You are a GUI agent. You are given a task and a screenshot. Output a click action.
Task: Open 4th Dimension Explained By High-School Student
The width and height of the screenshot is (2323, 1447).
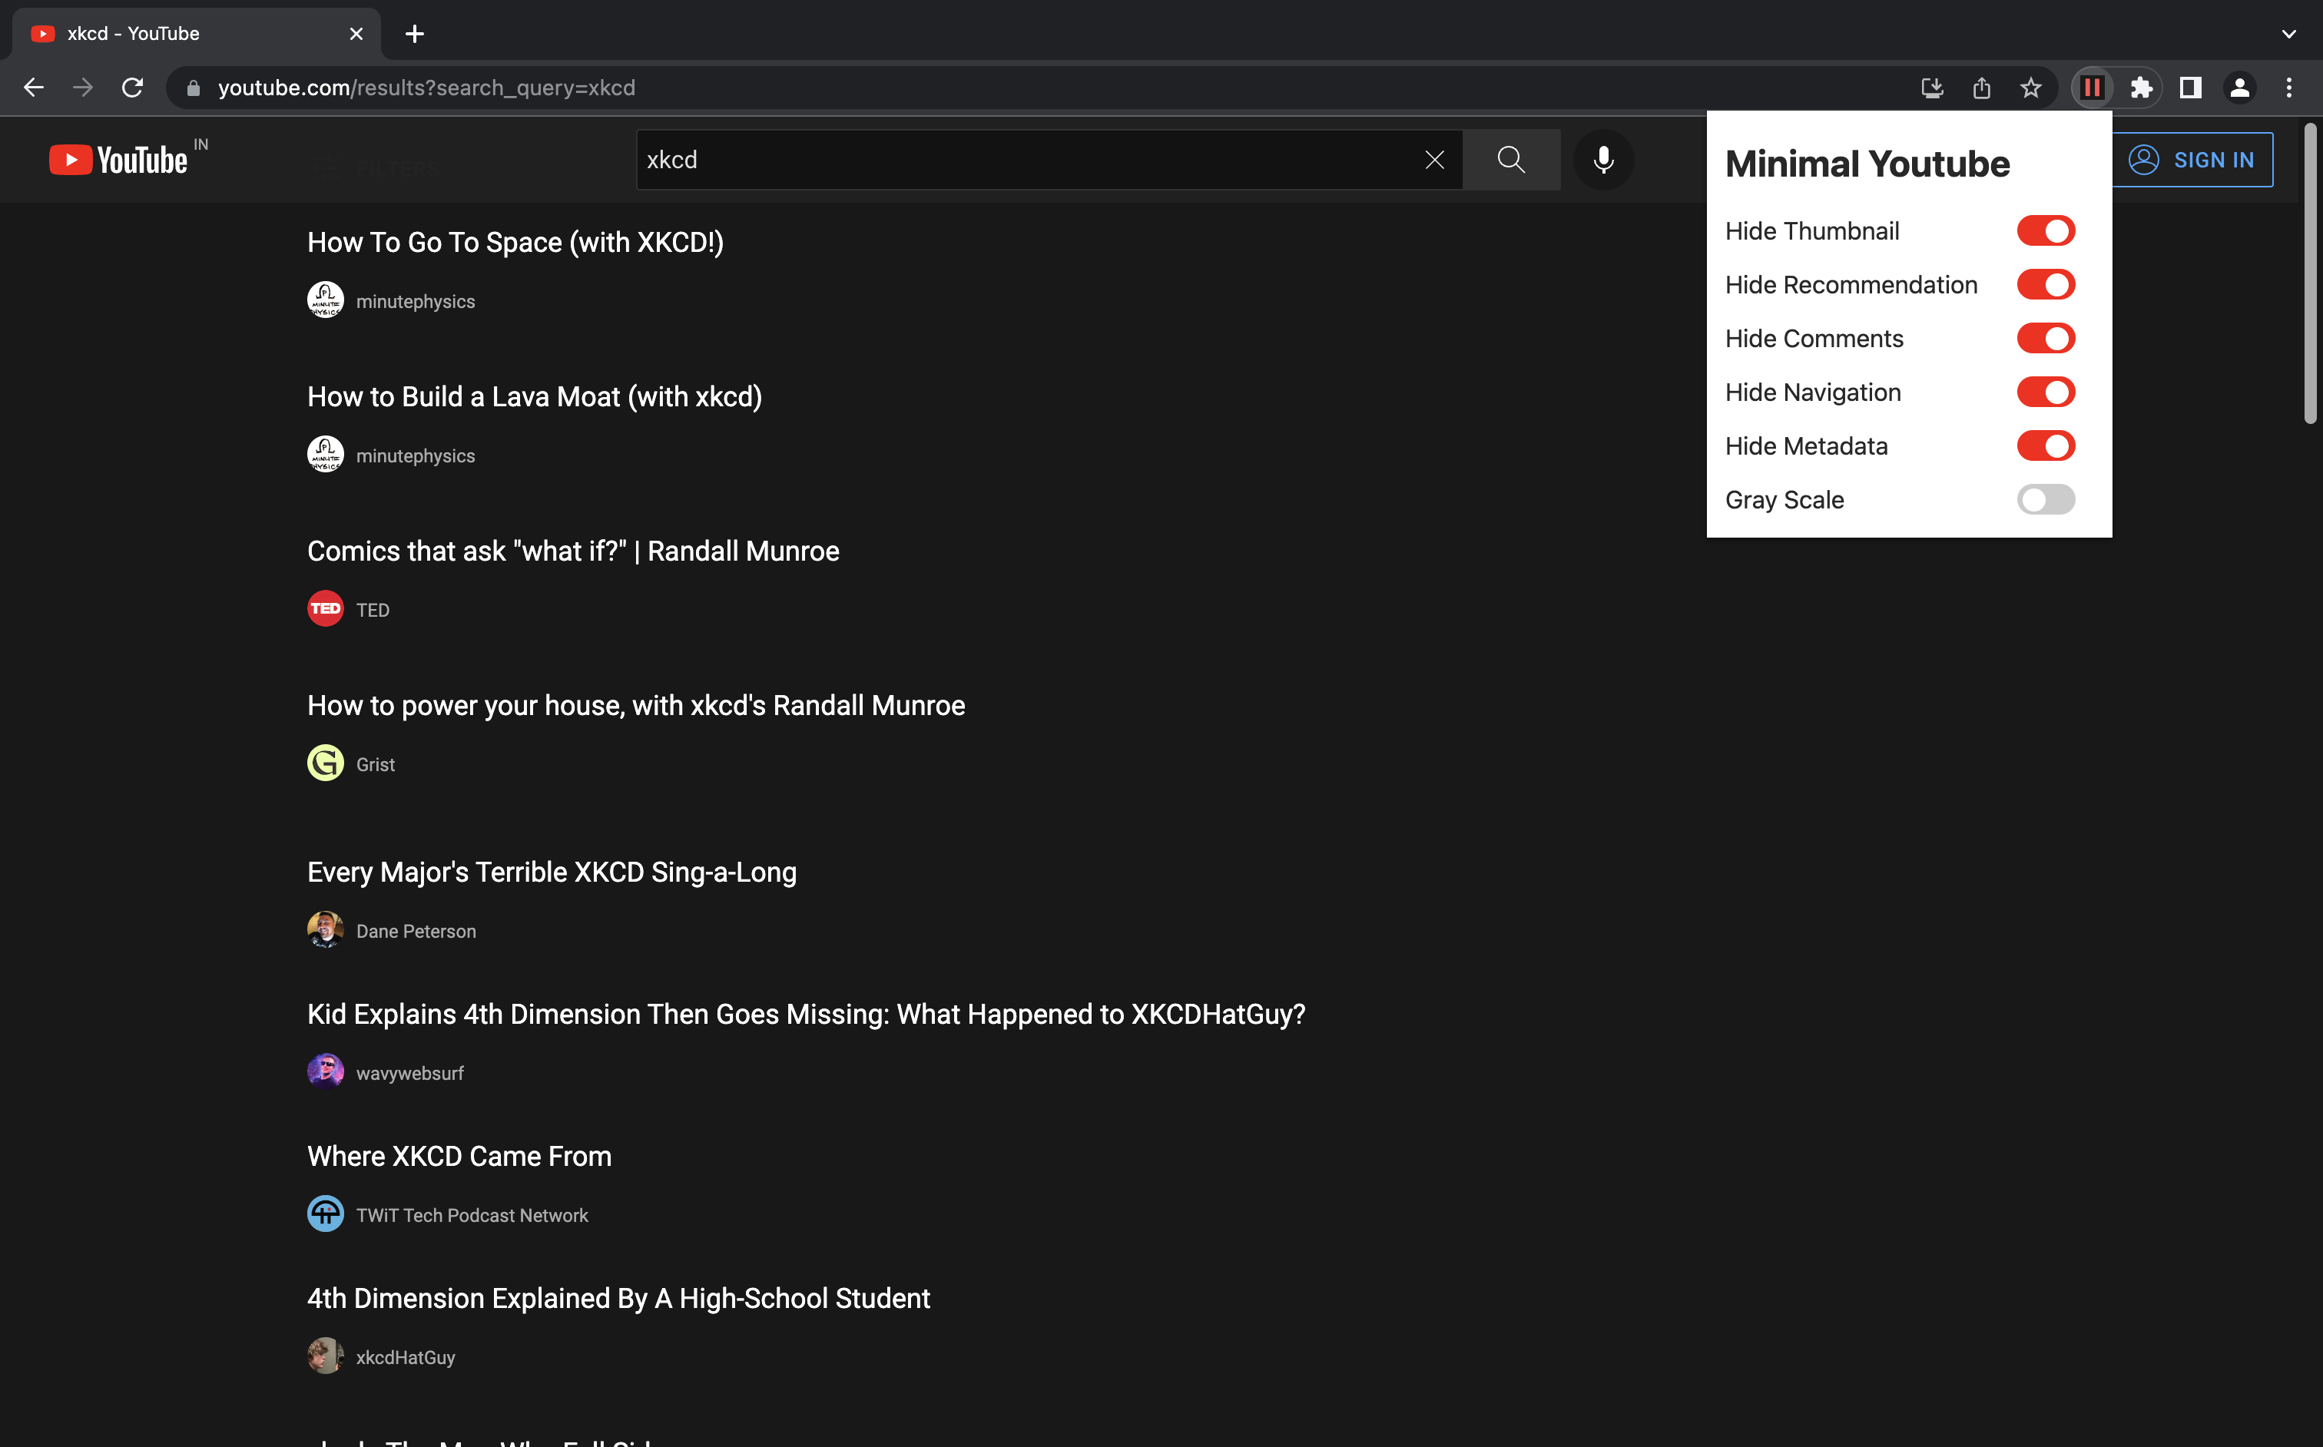coord(618,1298)
